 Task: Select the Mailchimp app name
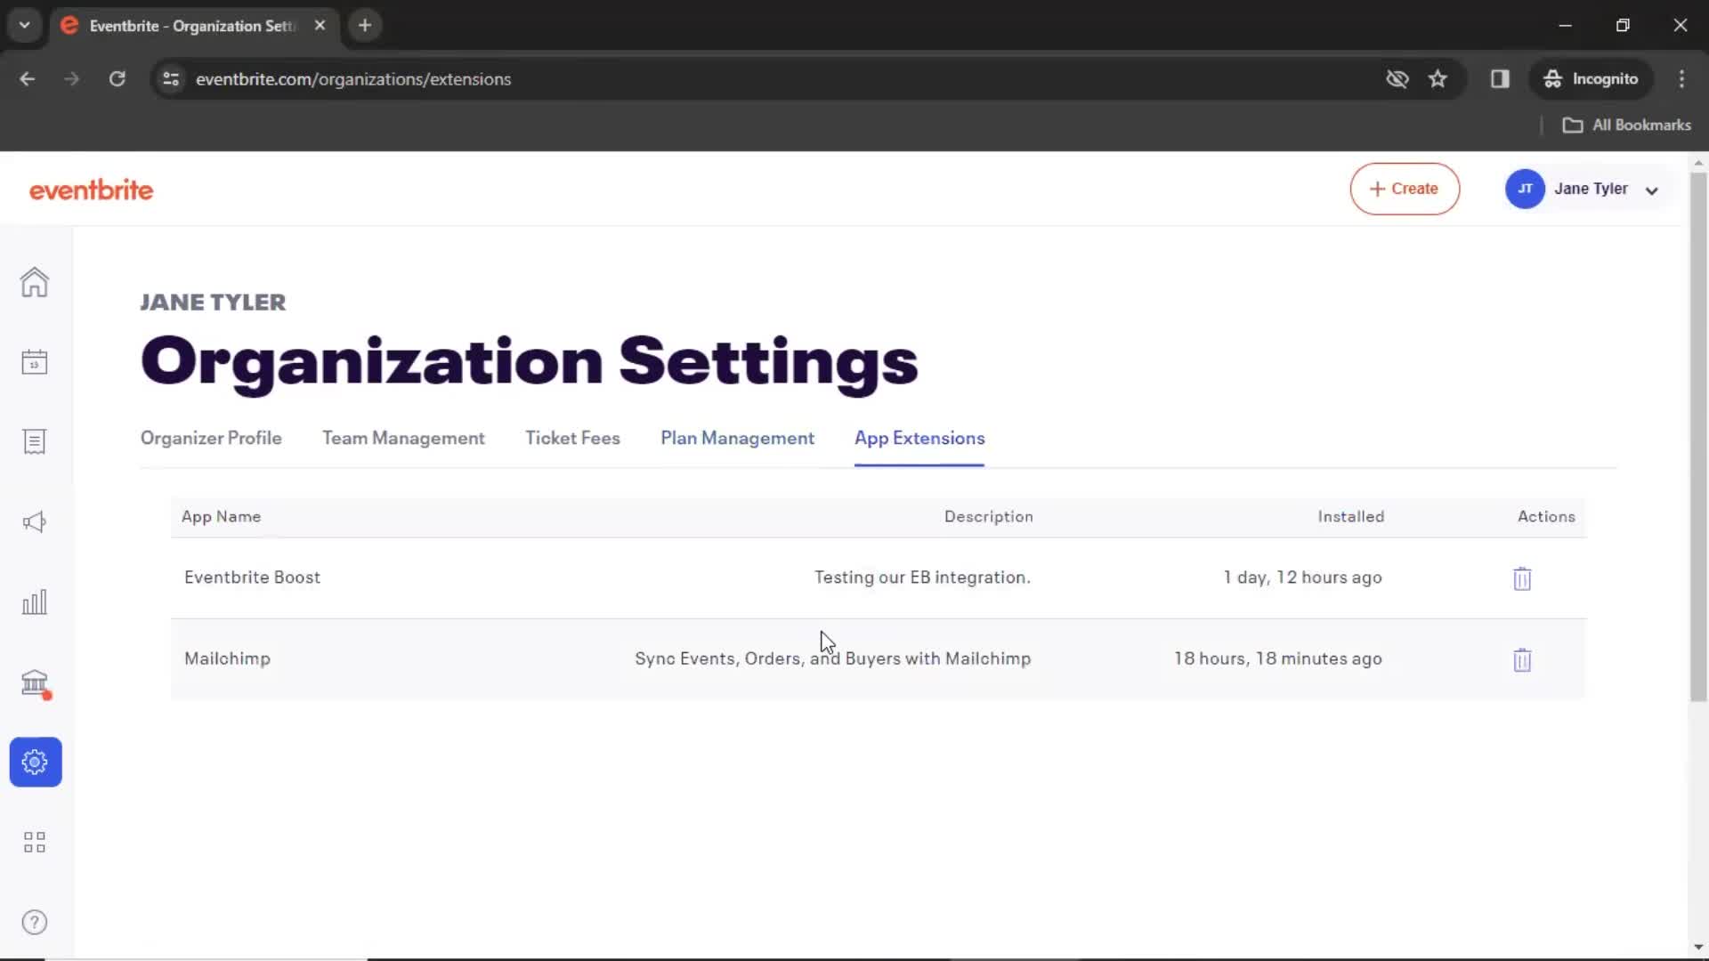pos(227,659)
